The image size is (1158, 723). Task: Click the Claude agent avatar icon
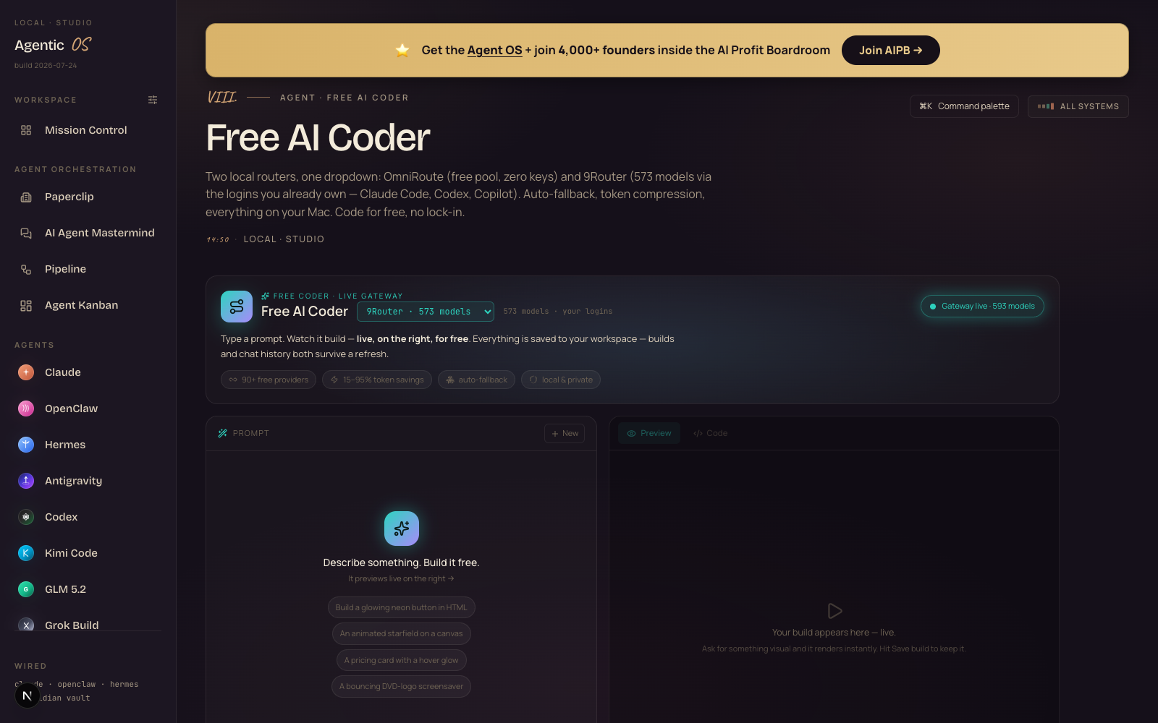tap(26, 372)
